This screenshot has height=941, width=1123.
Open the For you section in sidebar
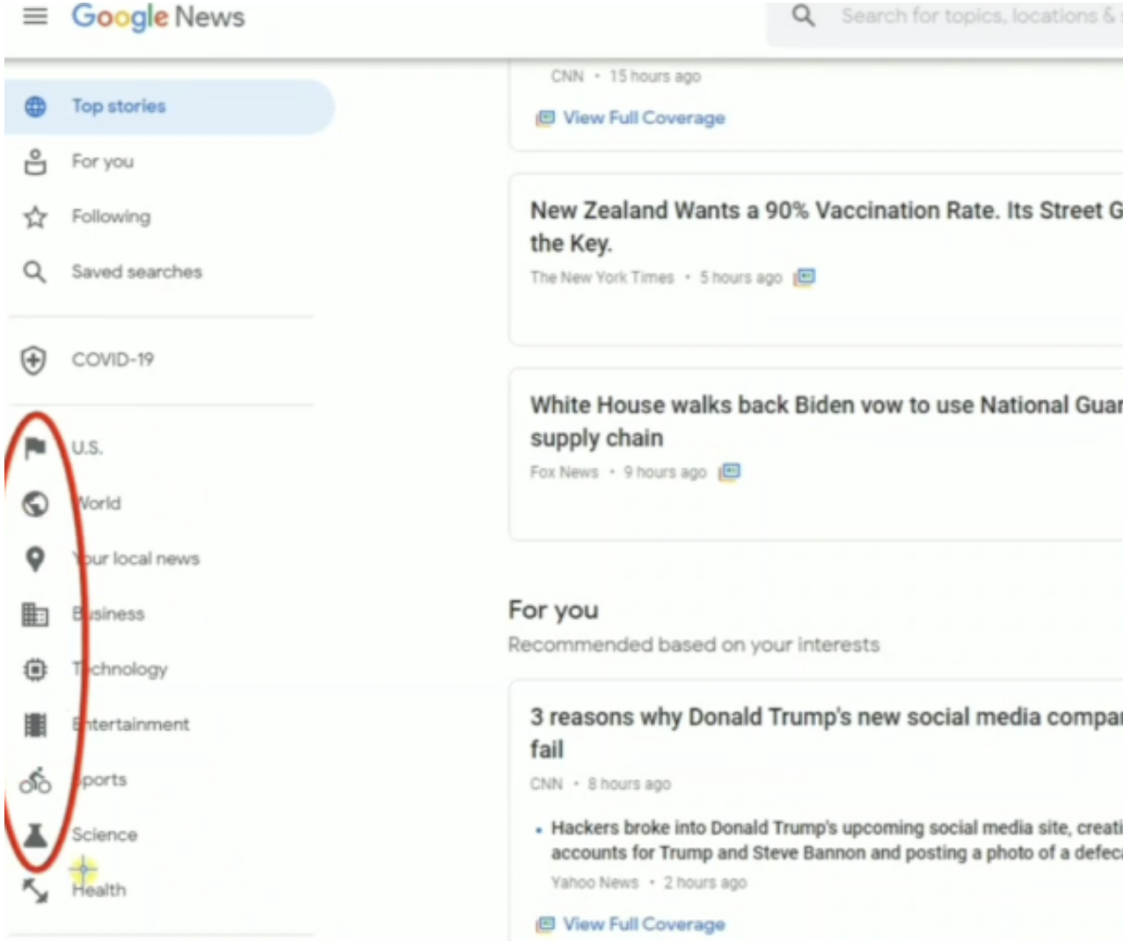[103, 162]
